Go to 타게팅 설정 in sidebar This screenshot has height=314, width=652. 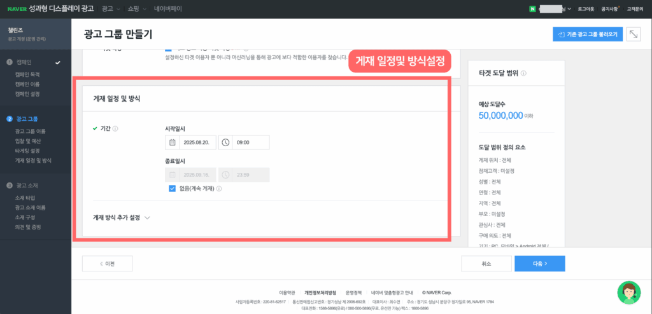pyautogui.click(x=27, y=151)
